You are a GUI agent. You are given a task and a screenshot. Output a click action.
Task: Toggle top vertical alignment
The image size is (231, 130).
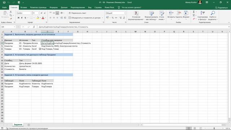coord(51,13)
